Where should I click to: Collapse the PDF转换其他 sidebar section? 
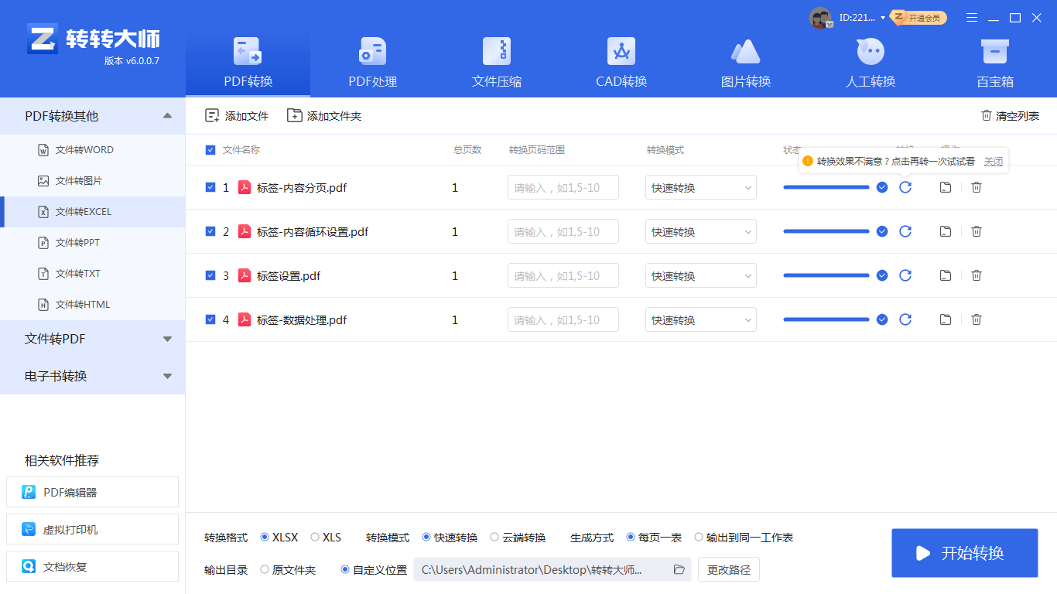coord(166,115)
